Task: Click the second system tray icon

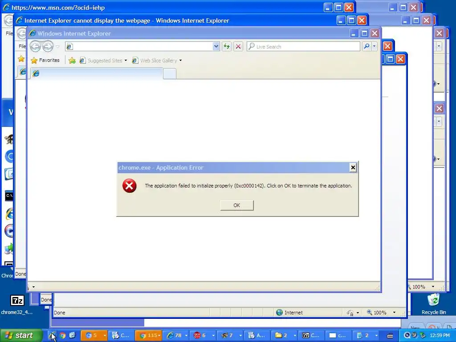Action: point(415,335)
